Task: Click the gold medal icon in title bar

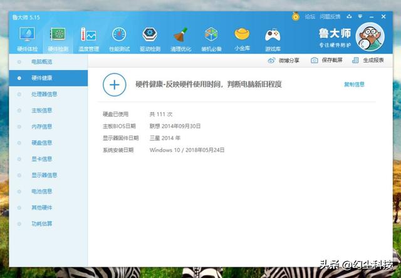Action: click(x=296, y=17)
